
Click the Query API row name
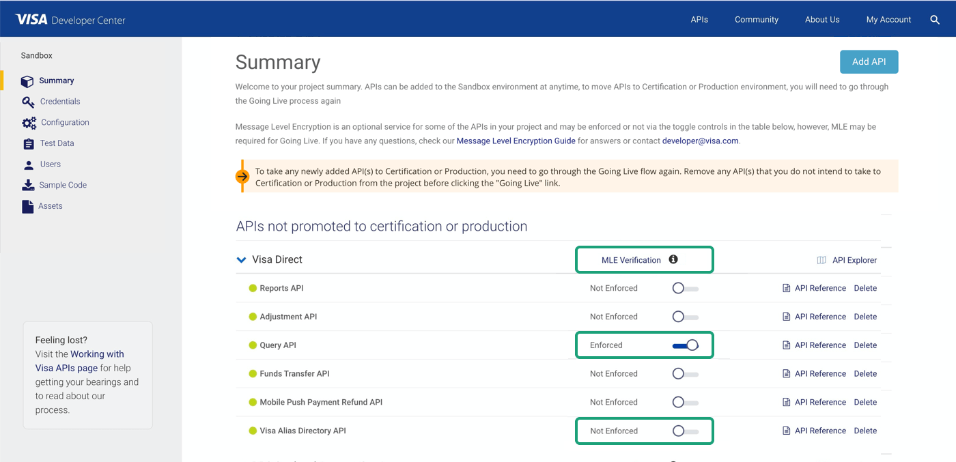[278, 345]
